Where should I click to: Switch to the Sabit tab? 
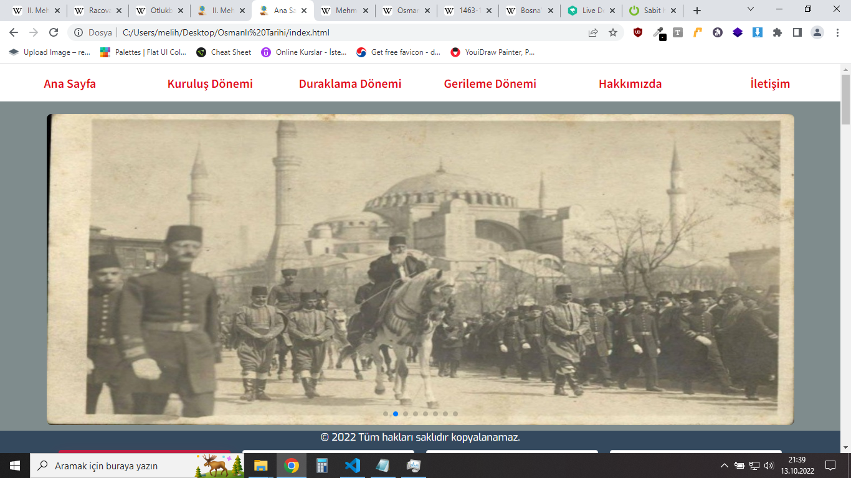(652, 11)
